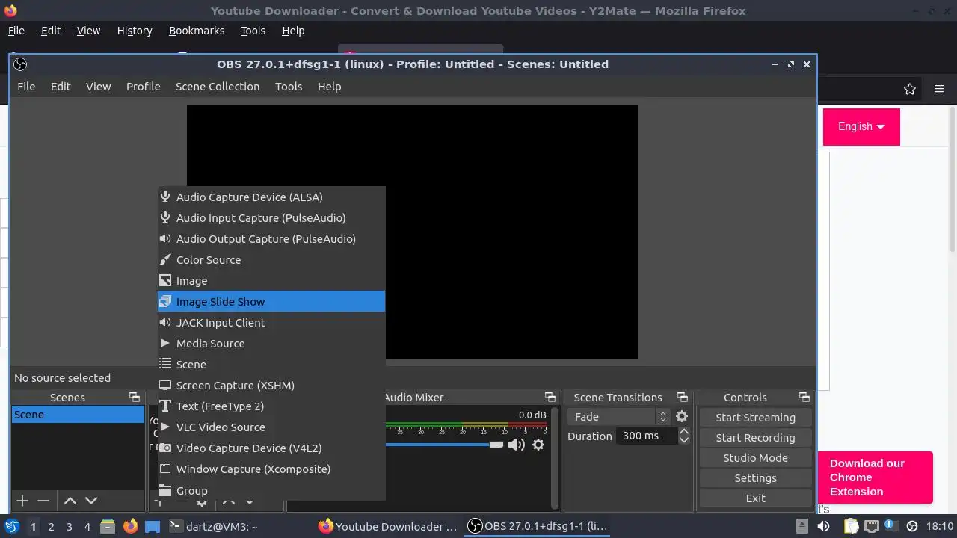Open OBS Edit menu
The height and width of the screenshot is (538, 957).
tap(61, 87)
